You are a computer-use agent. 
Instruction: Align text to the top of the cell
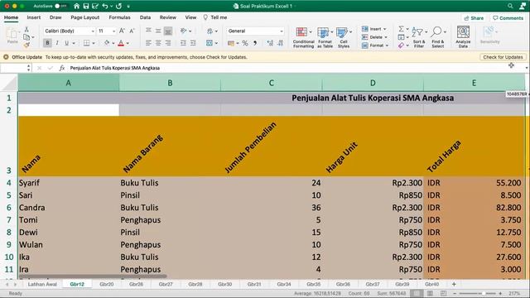(148, 31)
